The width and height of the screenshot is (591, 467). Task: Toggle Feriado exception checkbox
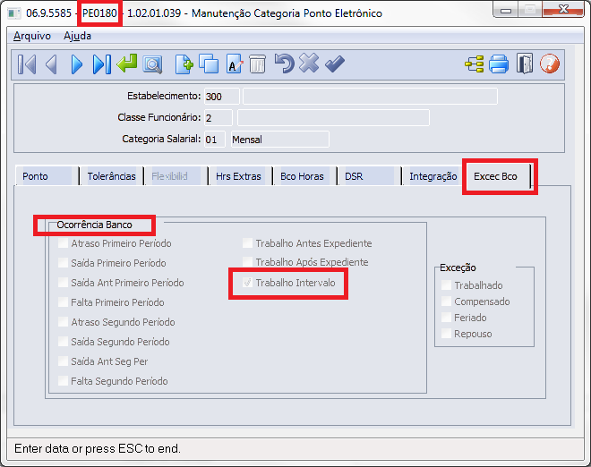[x=446, y=318]
